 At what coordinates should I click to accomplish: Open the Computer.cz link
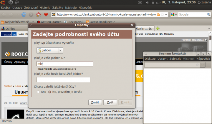point(151,34)
